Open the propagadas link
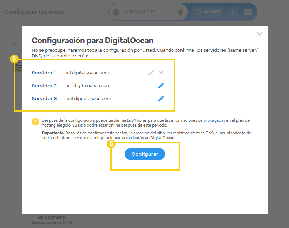Viewport: 289px width, 228px height. (x=214, y=120)
